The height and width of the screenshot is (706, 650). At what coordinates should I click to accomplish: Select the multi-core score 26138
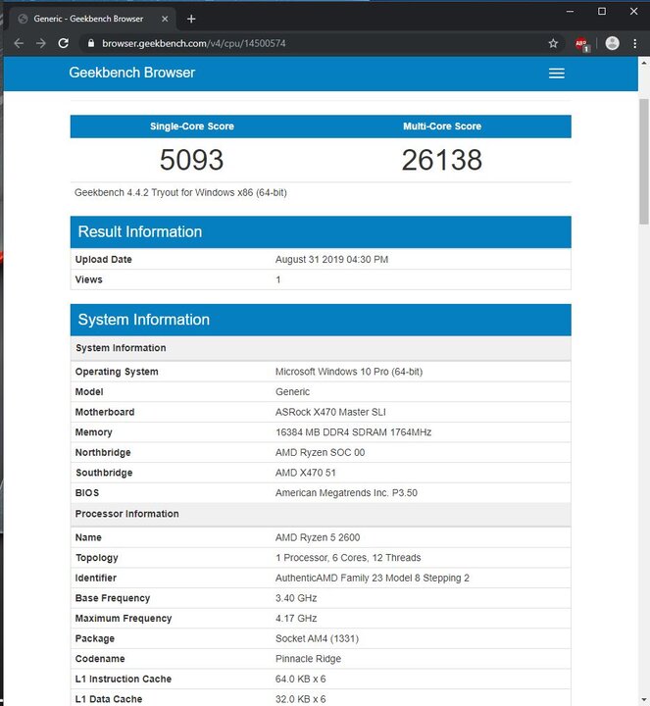coord(441,160)
